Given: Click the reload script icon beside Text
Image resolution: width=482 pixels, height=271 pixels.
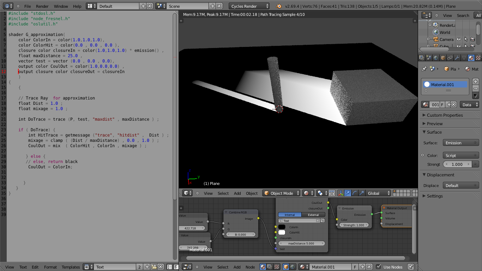Looking at the screenshot, I should point(323,221).
